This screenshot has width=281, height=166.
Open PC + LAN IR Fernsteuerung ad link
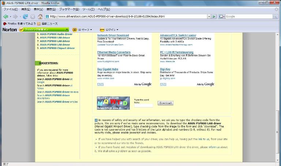(177, 52)
